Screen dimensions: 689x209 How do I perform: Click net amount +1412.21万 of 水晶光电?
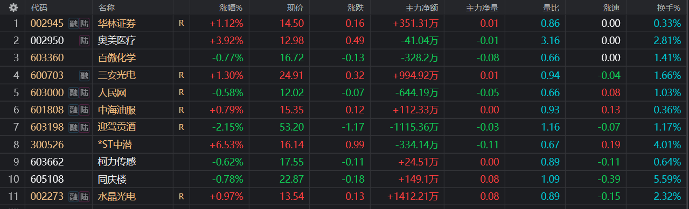click(x=413, y=197)
